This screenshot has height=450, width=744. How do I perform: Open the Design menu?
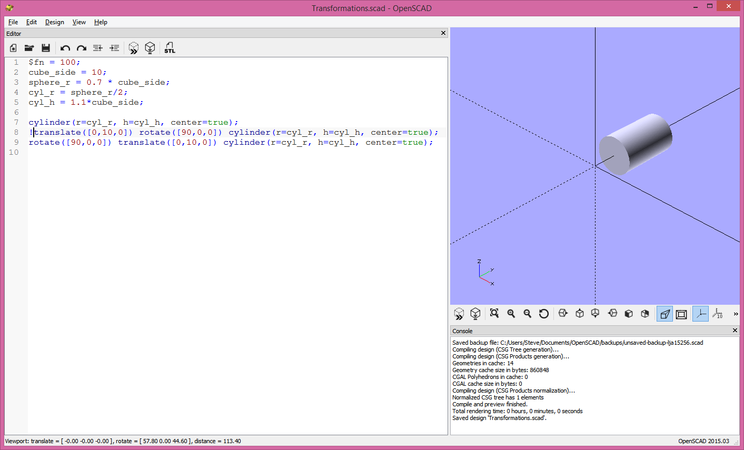(x=54, y=22)
